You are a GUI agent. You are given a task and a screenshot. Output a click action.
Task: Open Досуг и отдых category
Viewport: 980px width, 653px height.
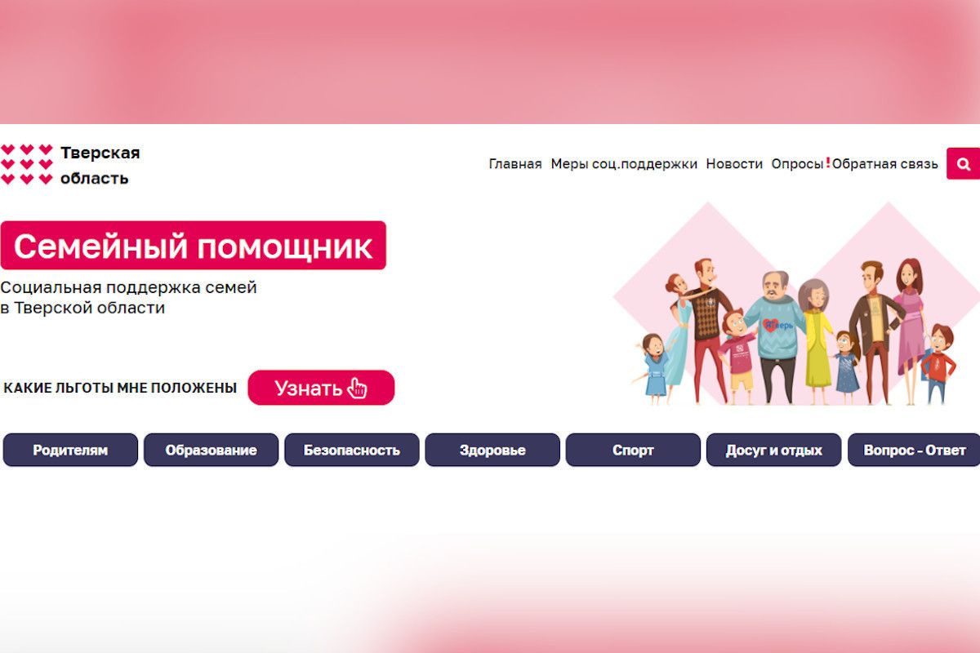773,450
